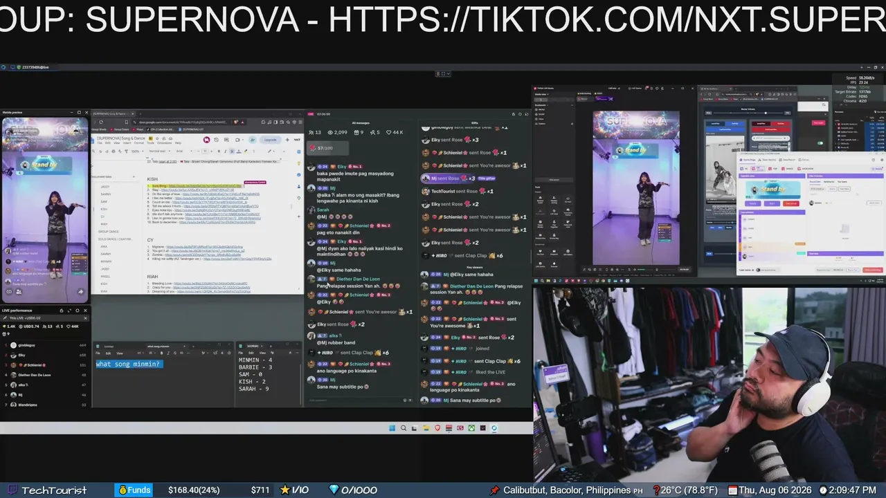
Task: Toggle the green switch in the audio window
Action: [820, 143]
